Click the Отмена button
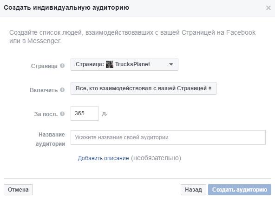Screen dimensions: 275x199 (18, 190)
